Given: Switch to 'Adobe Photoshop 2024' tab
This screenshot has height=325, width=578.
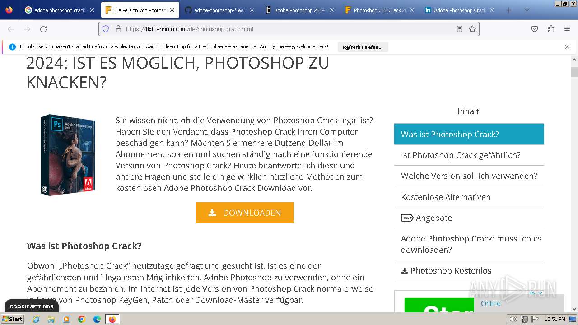Looking at the screenshot, I should (299, 10).
